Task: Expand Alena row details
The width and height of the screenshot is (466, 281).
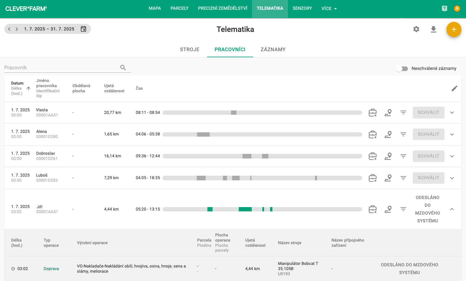Action: tap(452, 134)
